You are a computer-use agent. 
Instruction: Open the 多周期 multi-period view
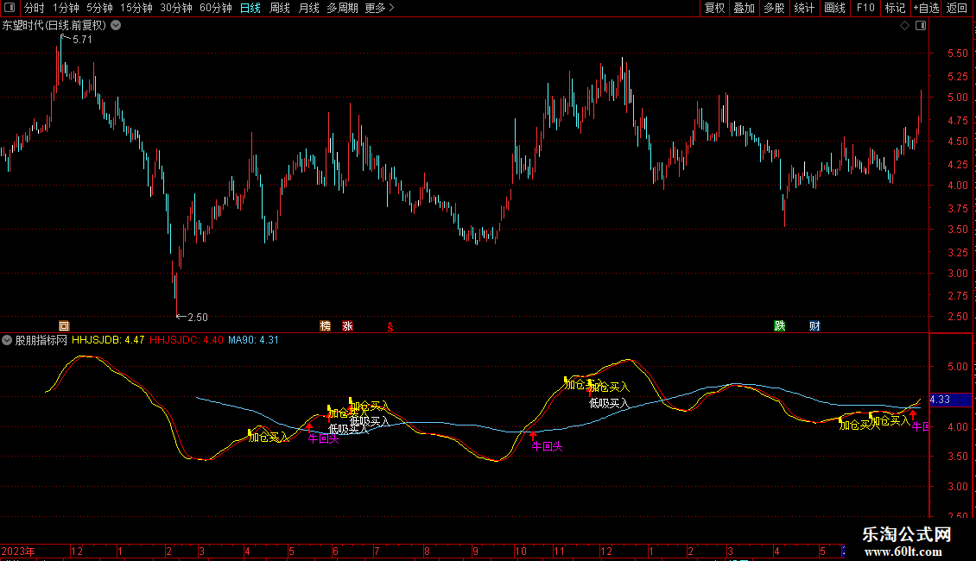click(x=342, y=8)
